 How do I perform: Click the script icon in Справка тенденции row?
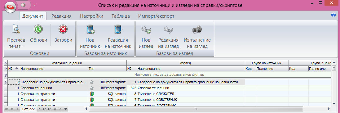(x=92, y=88)
